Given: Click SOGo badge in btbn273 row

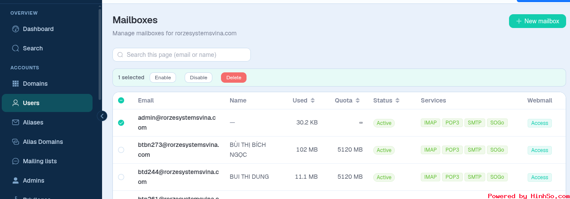Looking at the screenshot, I should (497, 150).
